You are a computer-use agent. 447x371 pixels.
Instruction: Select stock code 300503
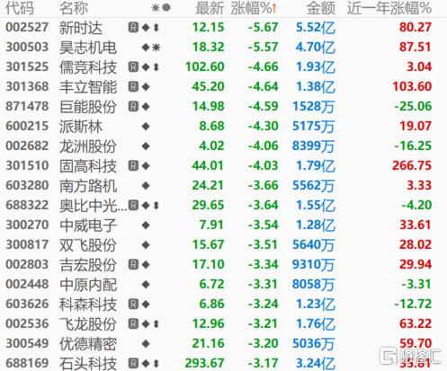pyautogui.click(x=27, y=48)
